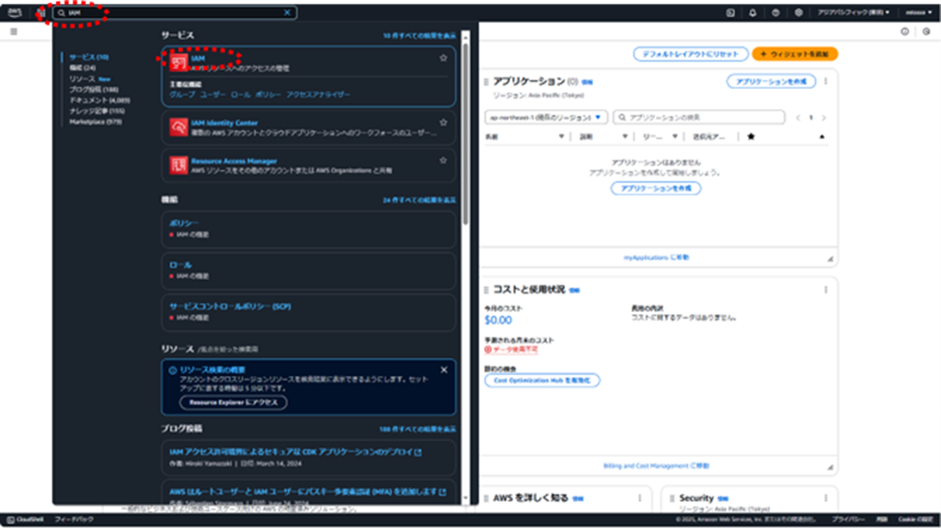Click the orange ウィジェットを追加 button
The image size is (941, 528).
click(x=795, y=54)
